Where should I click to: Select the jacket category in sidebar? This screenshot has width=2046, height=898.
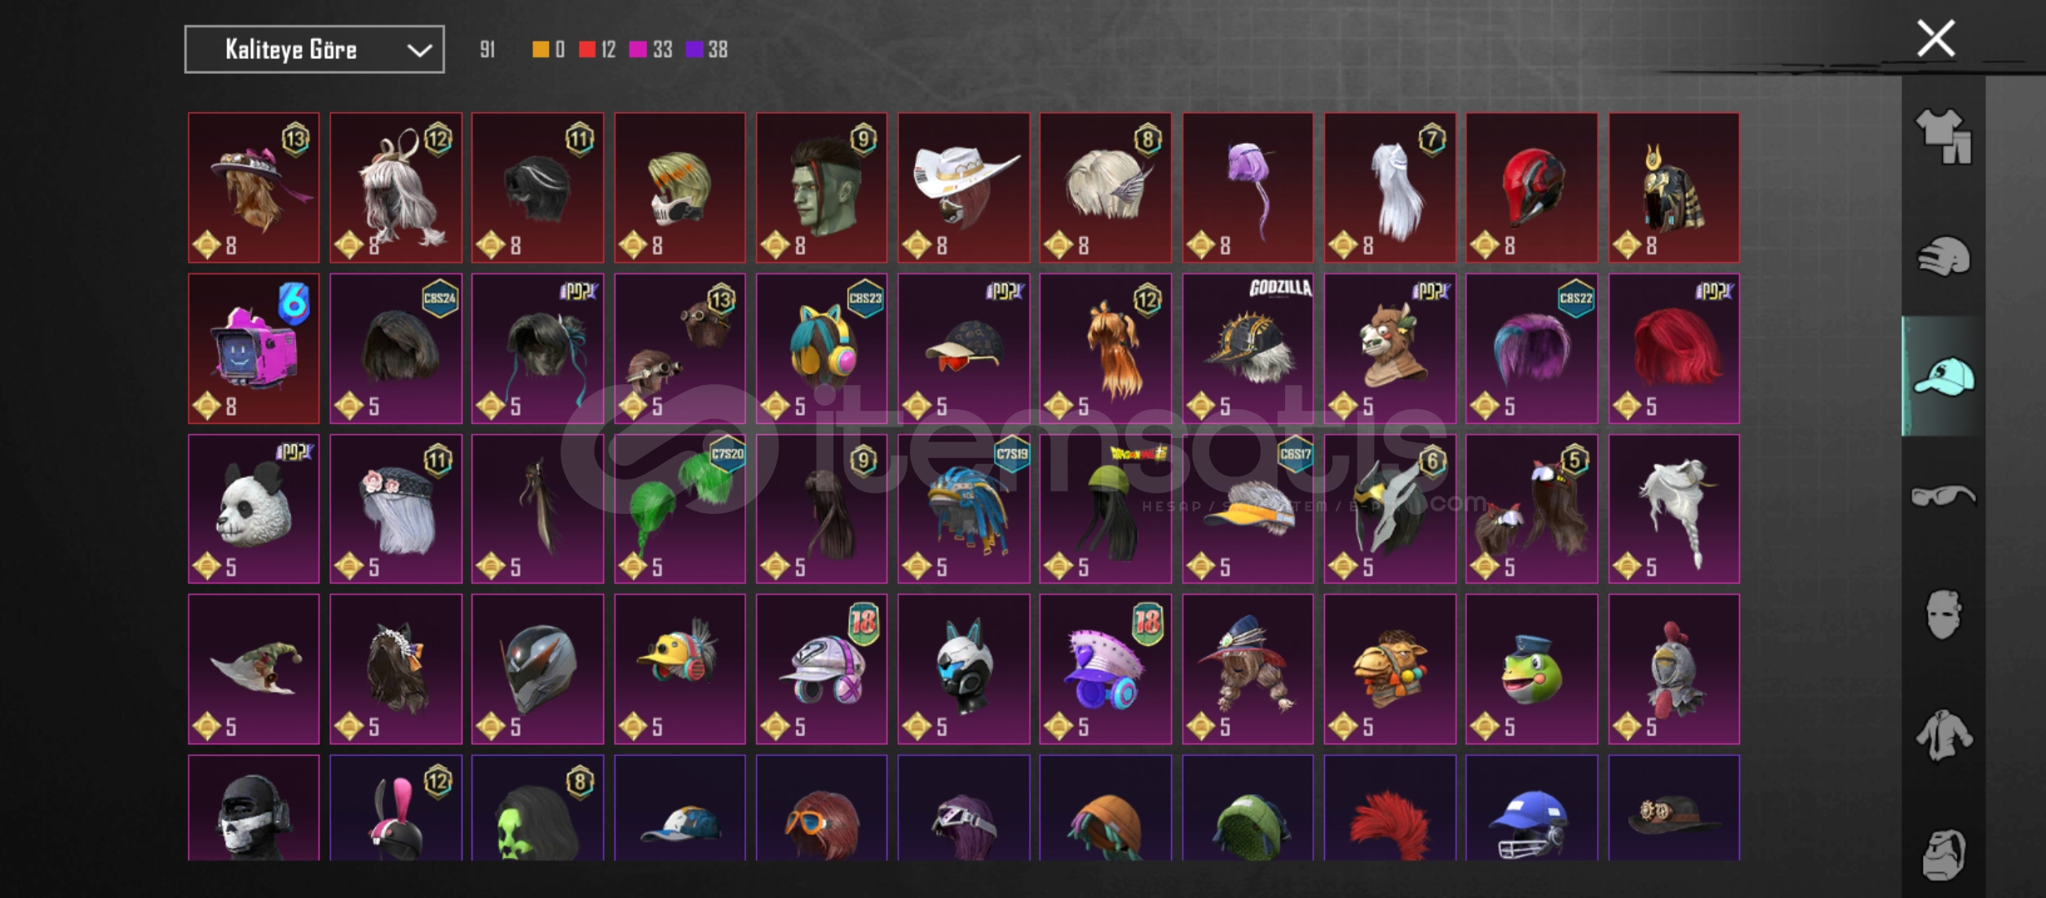pyautogui.click(x=1943, y=735)
